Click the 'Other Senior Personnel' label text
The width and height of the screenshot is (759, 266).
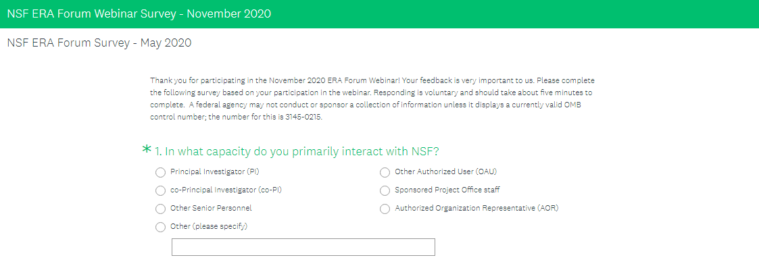tap(211, 209)
